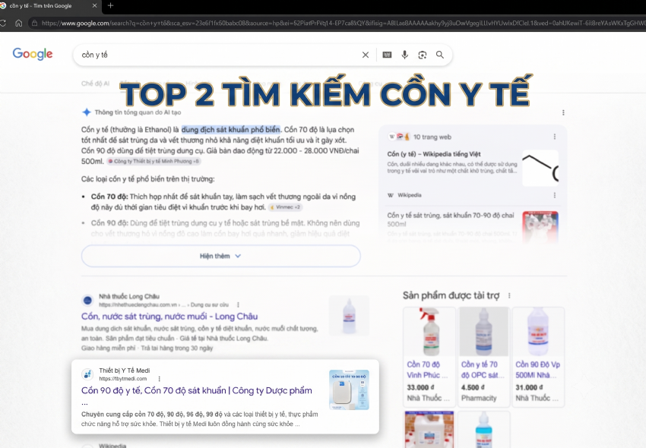
Task: Click the 'Nhà thuốc Long Châu' site name
Action: coord(129,296)
